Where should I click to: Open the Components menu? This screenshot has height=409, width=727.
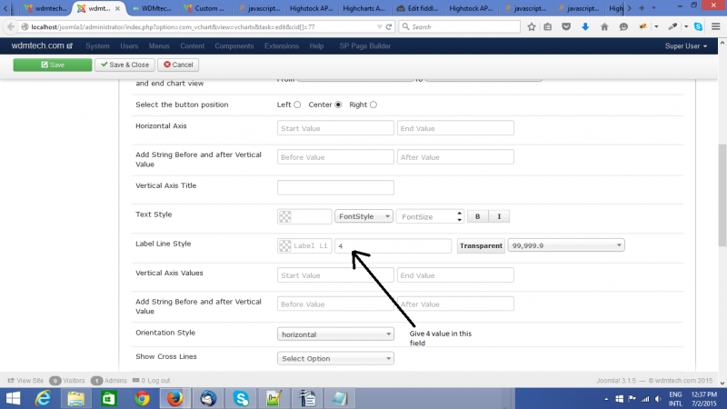pyautogui.click(x=234, y=45)
